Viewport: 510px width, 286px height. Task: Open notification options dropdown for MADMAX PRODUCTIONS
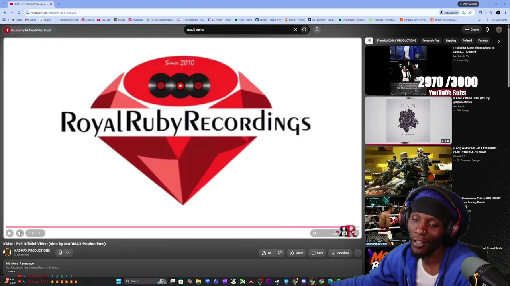pyautogui.click(x=64, y=253)
